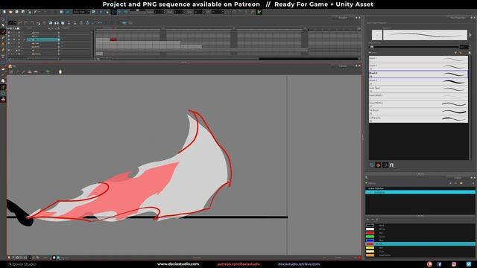
Task: Click the green render icon in top toolbar
Action: [x=259, y=12]
